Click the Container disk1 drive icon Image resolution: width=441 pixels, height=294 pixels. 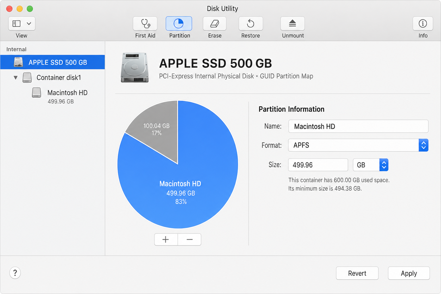click(x=27, y=78)
